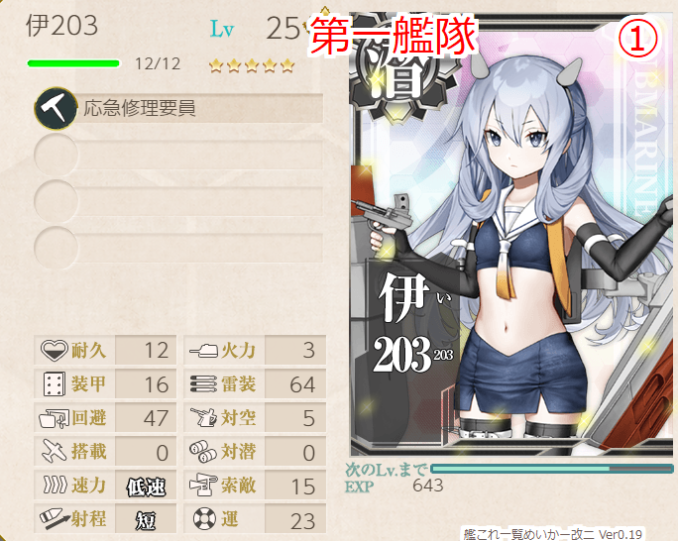Click the 搭載 airplane icon
Viewport: 678px width, 541px height.
[x=55, y=451]
